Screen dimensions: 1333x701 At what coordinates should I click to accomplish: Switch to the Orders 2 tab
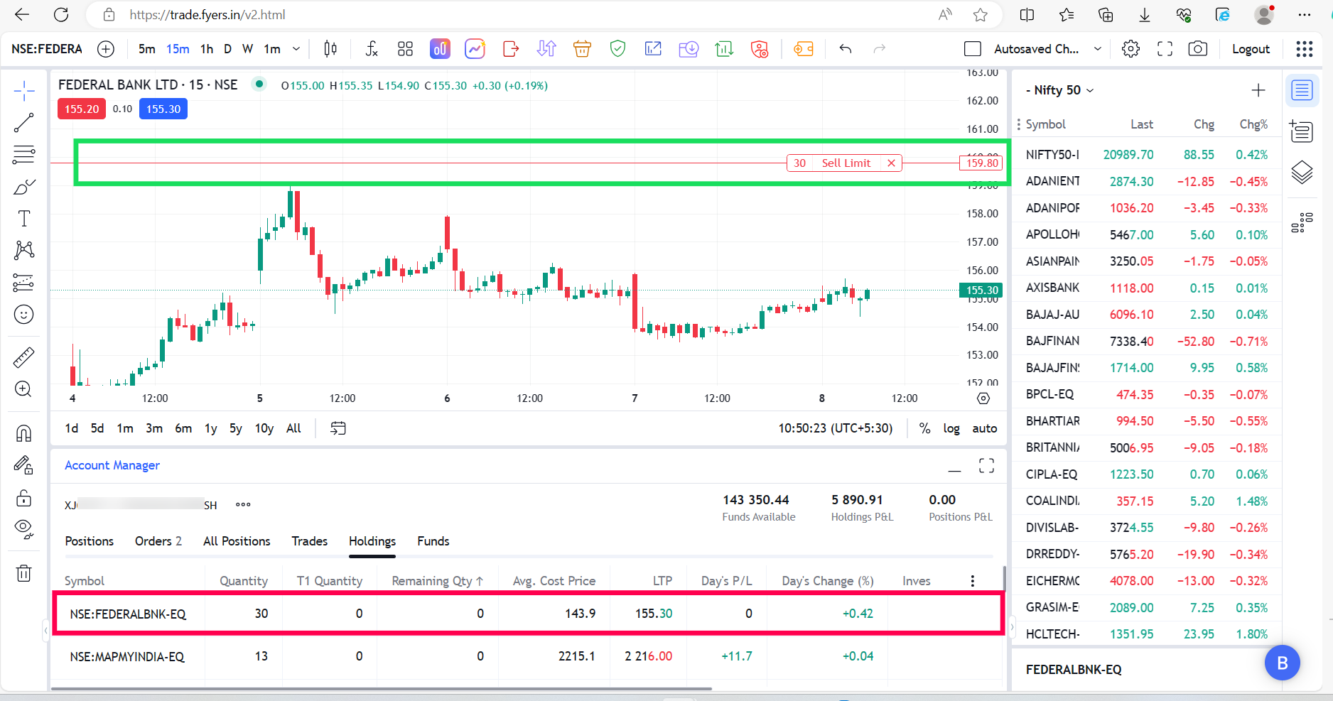(158, 541)
